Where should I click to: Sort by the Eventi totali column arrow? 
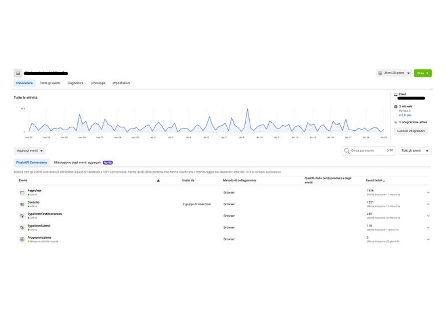pyautogui.click(x=384, y=180)
